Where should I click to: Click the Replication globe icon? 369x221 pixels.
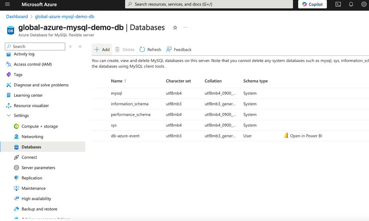pyautogui.click(x=16, y=178)
